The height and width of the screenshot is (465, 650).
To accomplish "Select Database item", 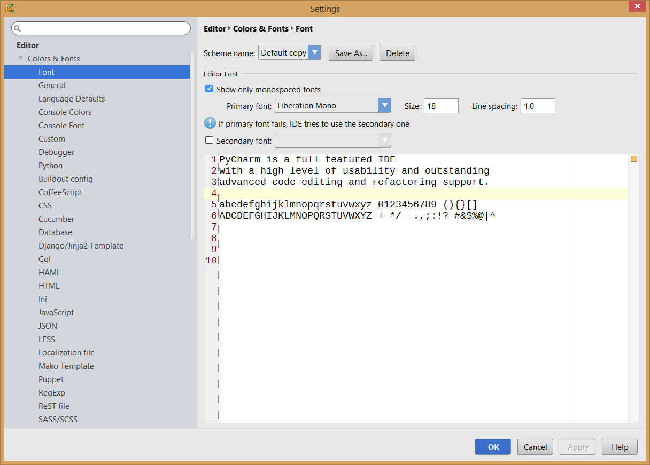I will coord(55,232).
